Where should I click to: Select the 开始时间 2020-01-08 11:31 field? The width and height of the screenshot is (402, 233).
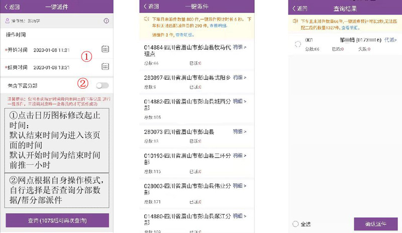(x=57, y=50)
